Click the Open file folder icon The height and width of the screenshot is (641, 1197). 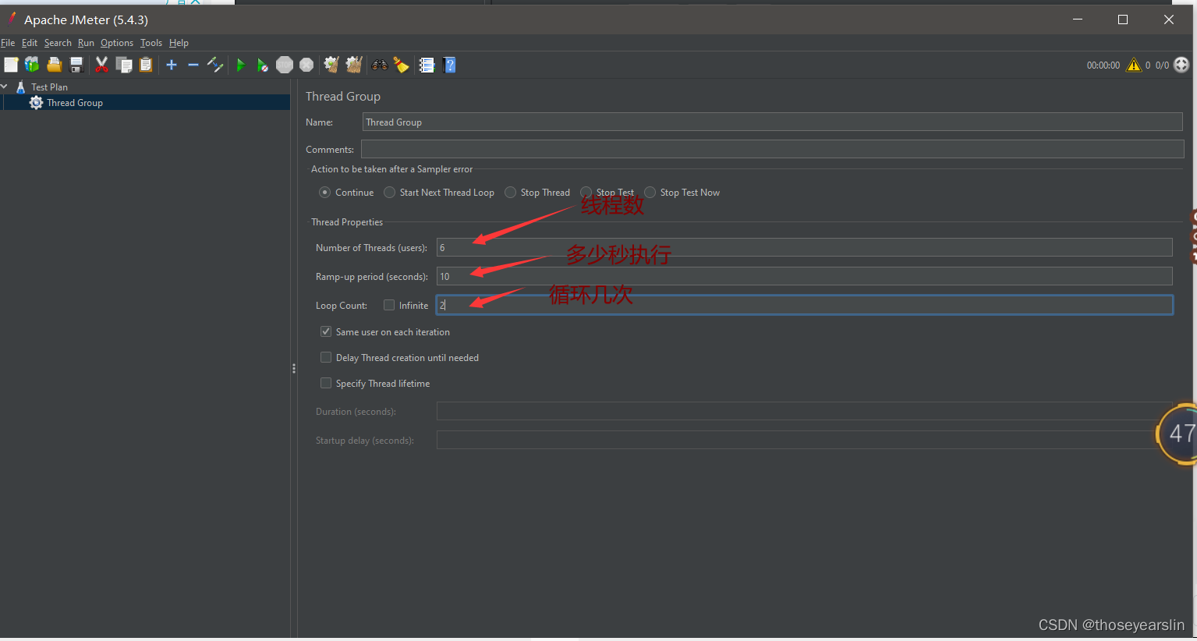click(54, 65)
